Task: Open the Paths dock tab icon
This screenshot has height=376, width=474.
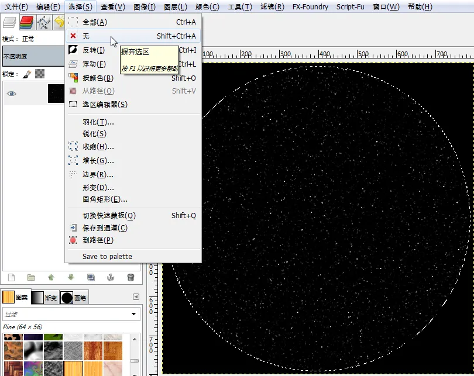Action: pyautogui.click(x=44, y=23)
